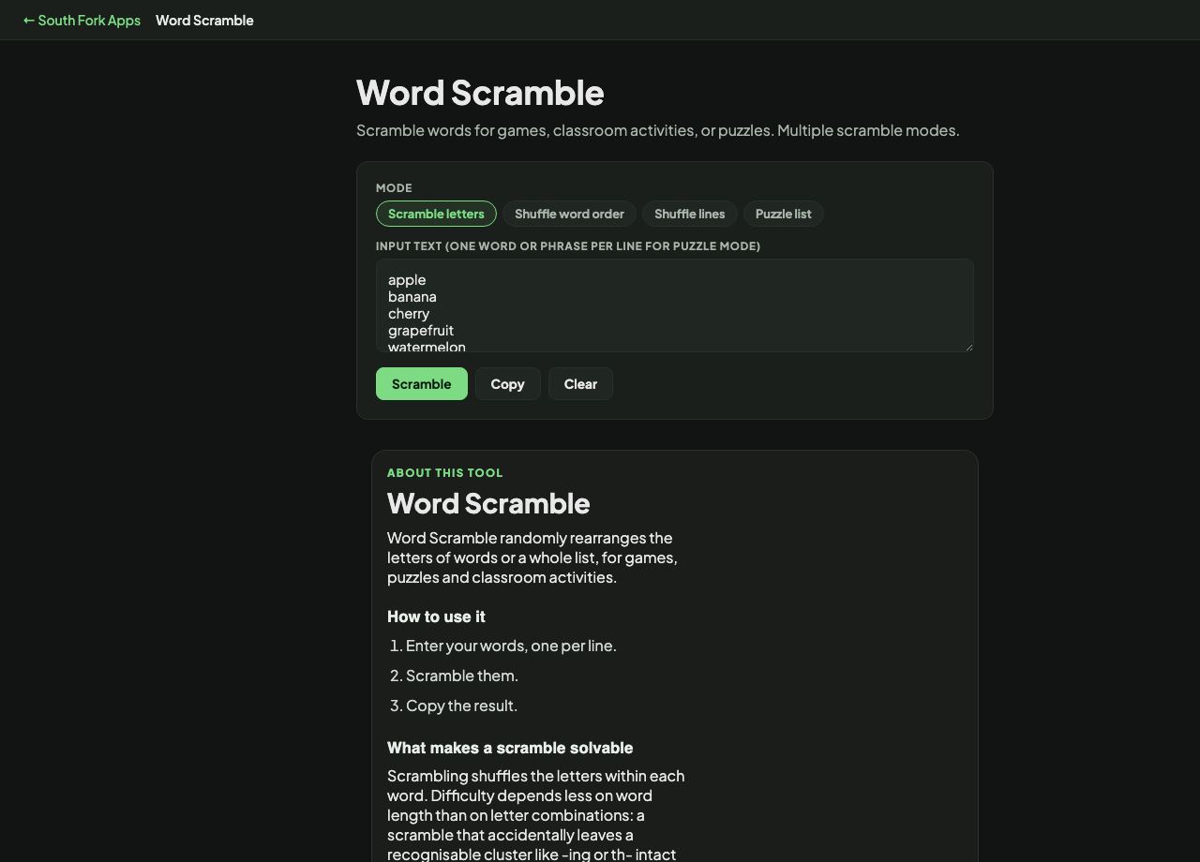The image size is (1200, 862).
Task: Click the word 'cherry' in the input
Action: [x=409, y=314]
